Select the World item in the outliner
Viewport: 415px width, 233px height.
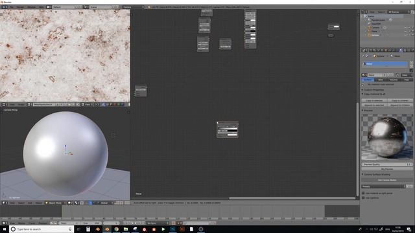tap(376, 23)
